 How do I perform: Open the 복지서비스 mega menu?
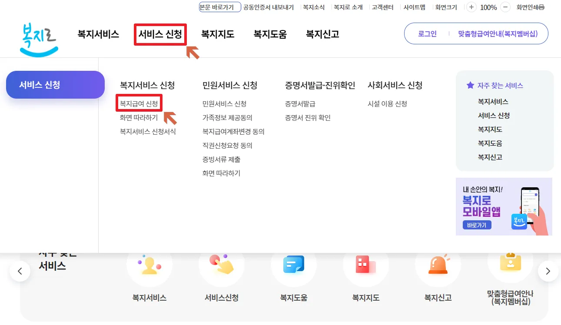pos(98,34)
